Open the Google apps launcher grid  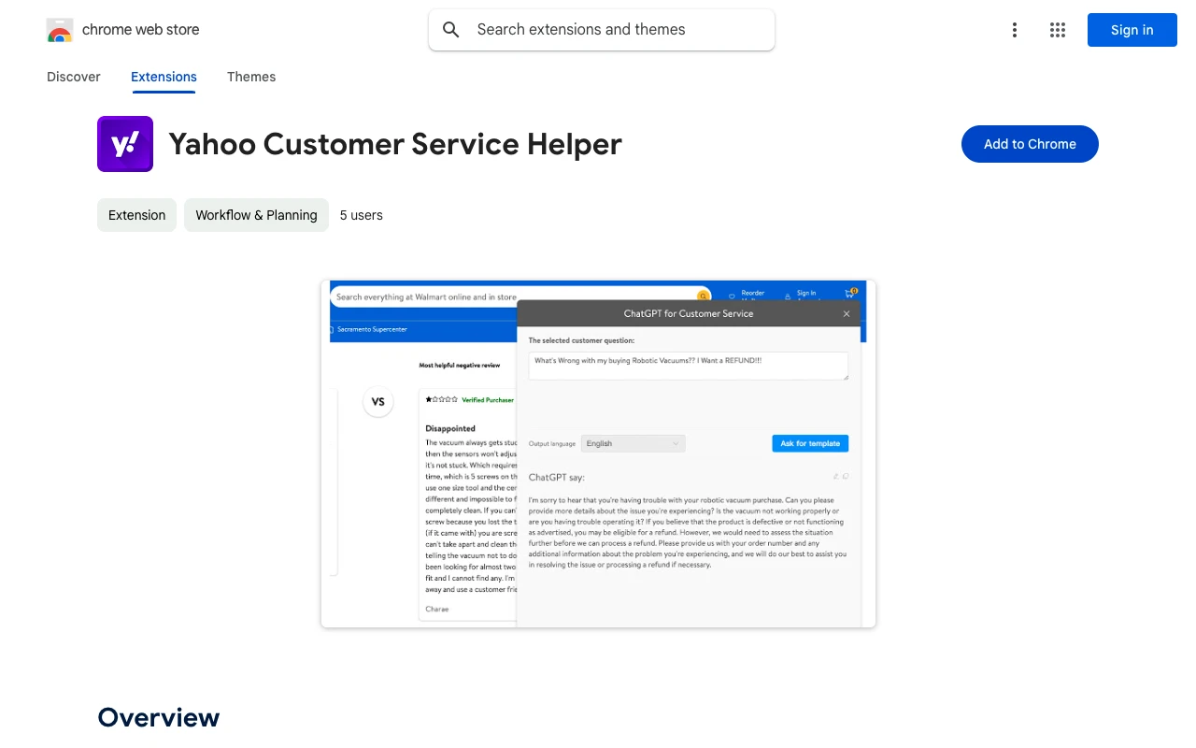click(1057, 30)
